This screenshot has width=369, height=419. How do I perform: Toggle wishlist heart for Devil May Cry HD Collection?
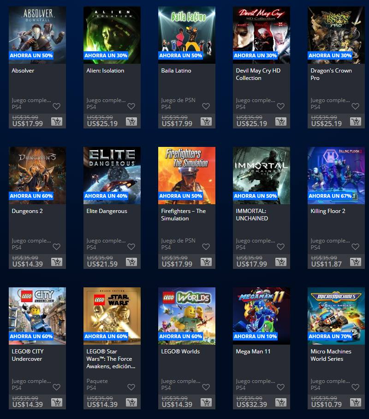coord(281,106)
